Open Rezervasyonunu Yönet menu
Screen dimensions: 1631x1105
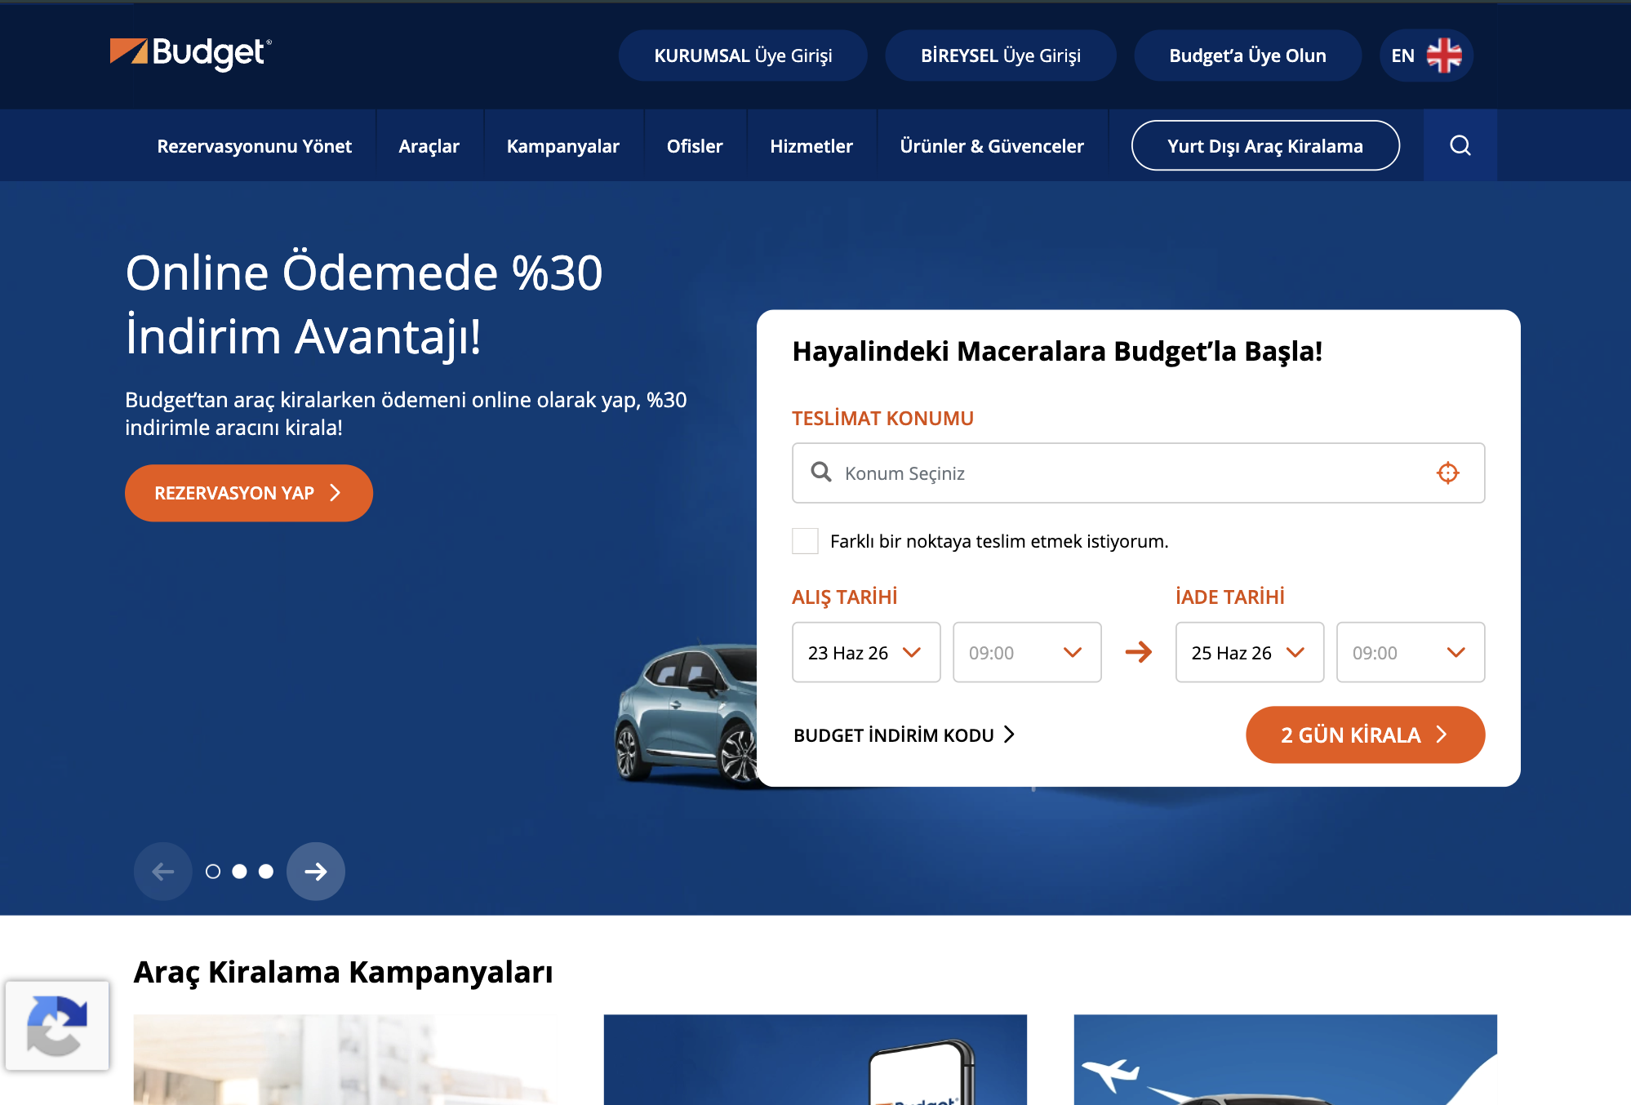pos(255,146)
